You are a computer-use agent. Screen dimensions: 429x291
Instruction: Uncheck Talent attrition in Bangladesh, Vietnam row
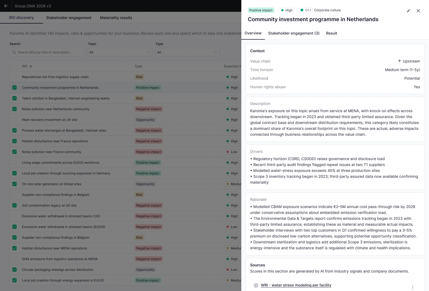pos(14,98)
